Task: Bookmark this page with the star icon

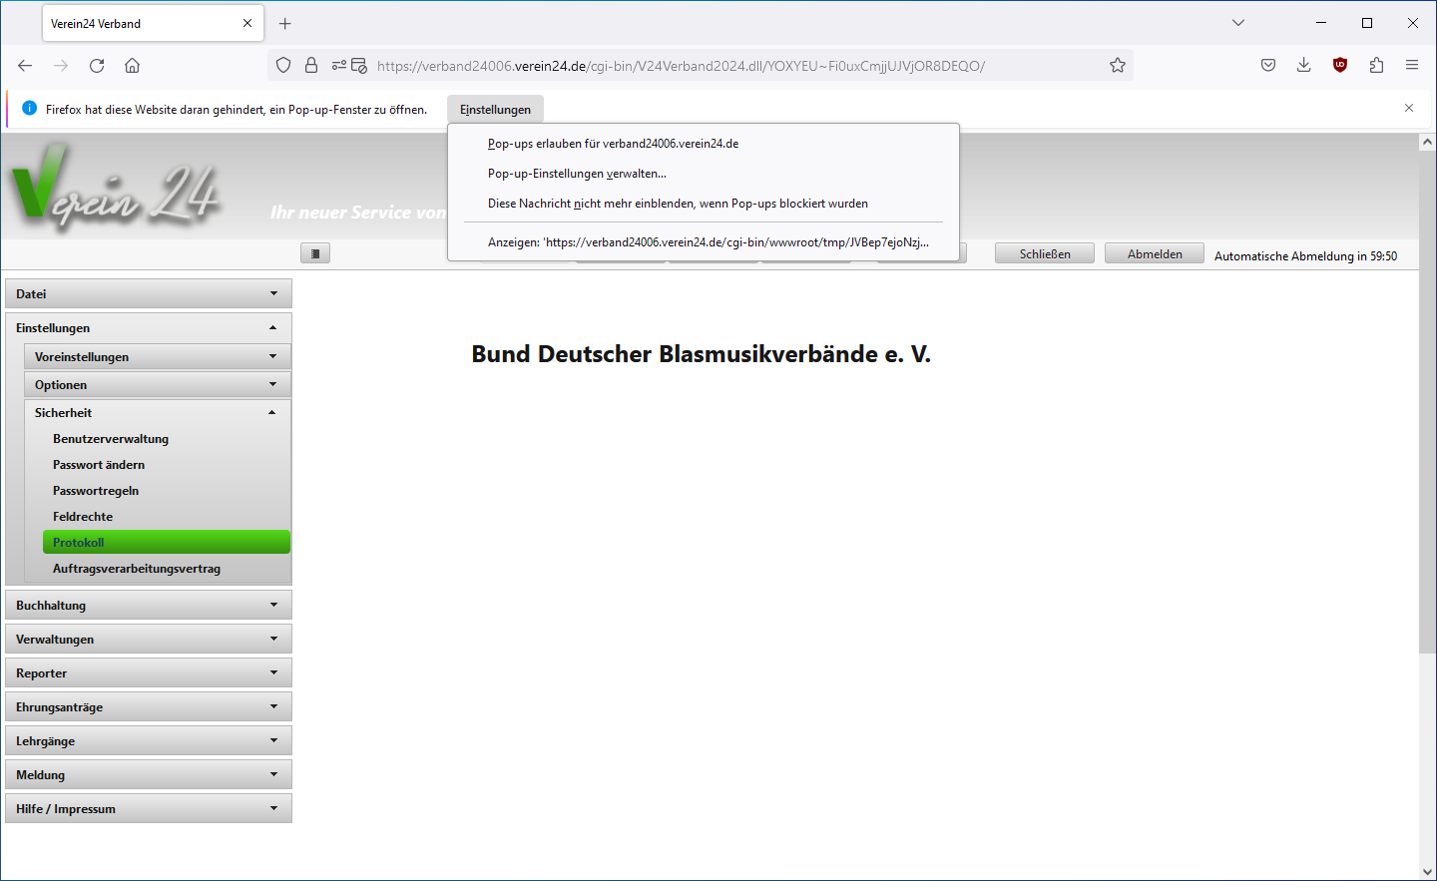Action: (1118, 66)
